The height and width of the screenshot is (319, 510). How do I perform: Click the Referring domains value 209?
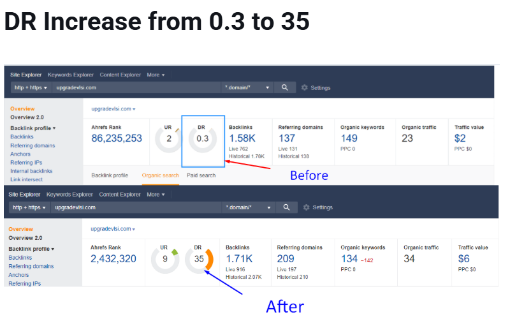tap(286, 259)
